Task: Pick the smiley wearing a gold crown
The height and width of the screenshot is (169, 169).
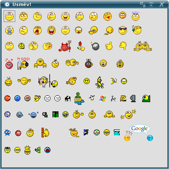Action: click(x=27, y=150)
